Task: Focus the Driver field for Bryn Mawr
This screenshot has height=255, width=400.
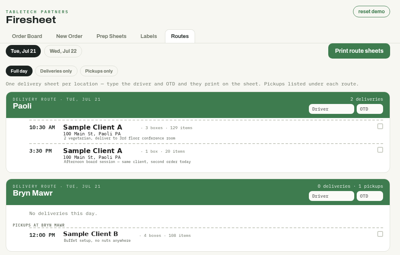Action: [332, 196]
